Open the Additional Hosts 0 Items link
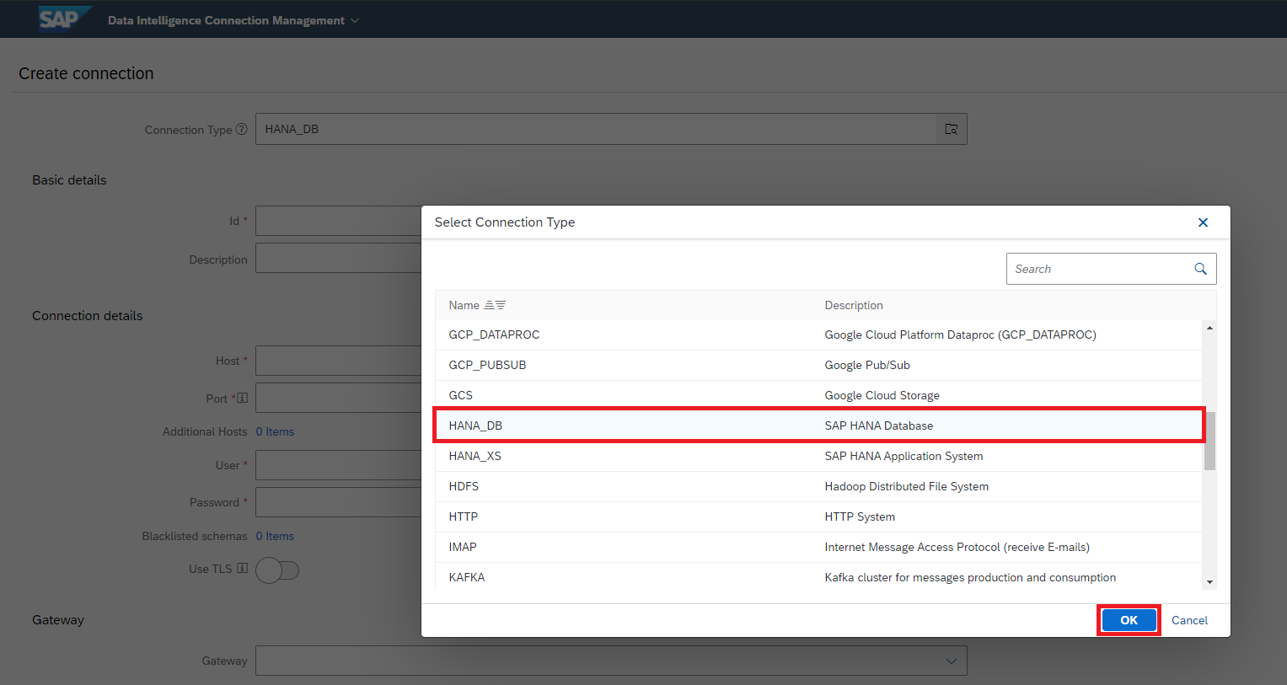 pos(275,431)
